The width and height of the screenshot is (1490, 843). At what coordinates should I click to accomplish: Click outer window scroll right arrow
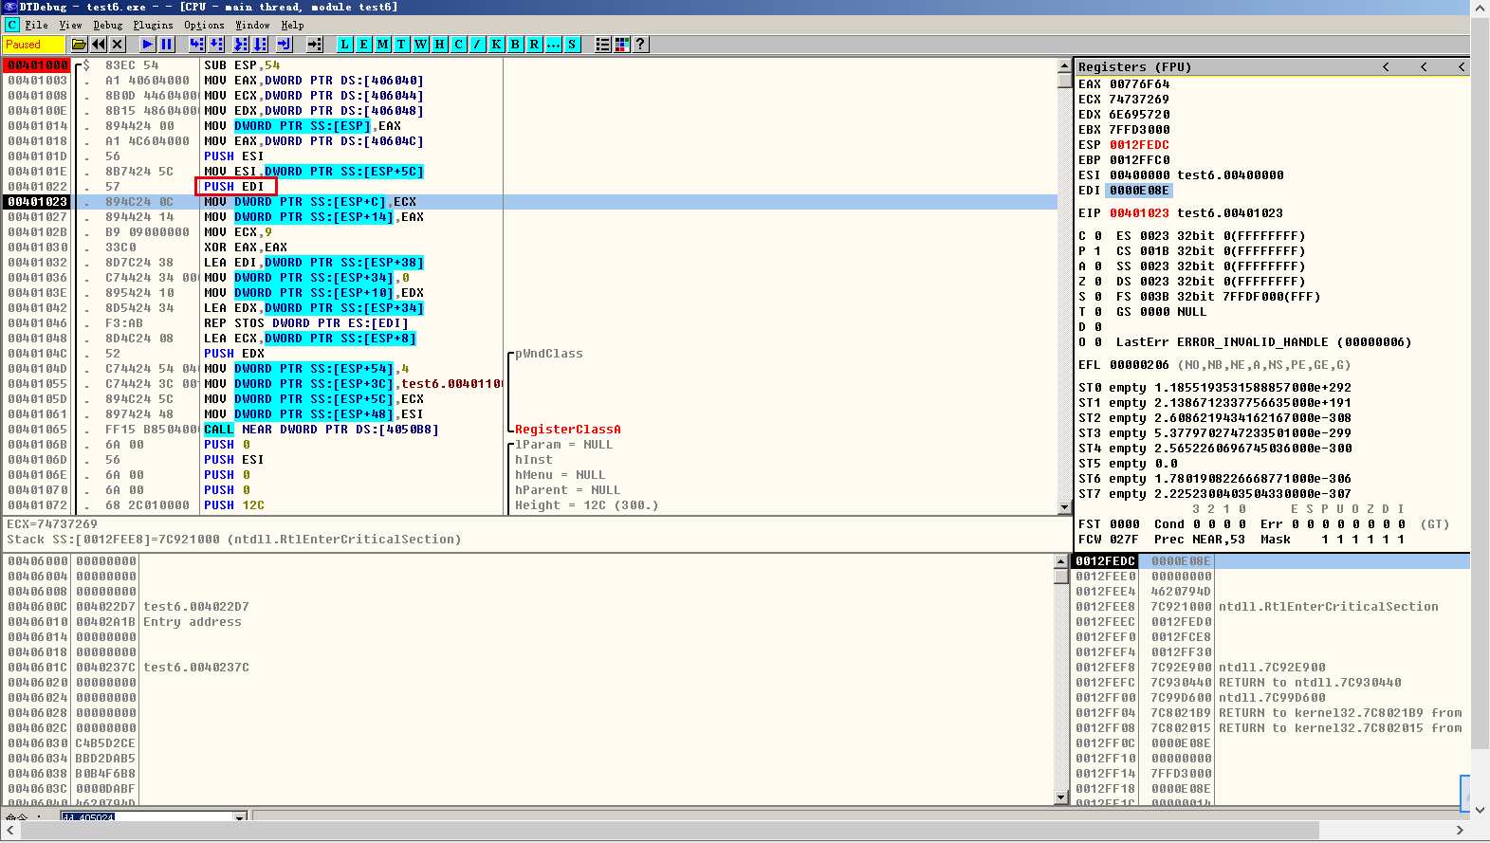tap(1460, 830)
